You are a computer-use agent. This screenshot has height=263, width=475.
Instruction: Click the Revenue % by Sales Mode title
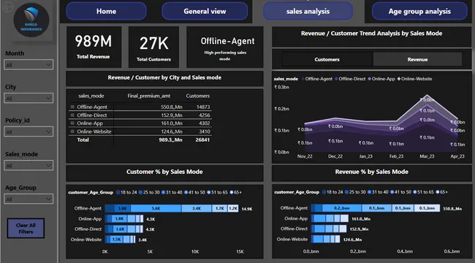click(372, 172)
